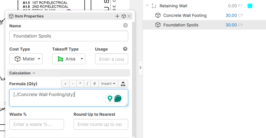Click the Round Up to Nearest field
Viewport: 266px width, 138px height.
101,124
